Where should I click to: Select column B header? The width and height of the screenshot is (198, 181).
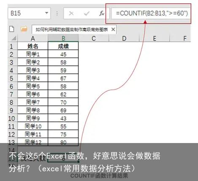[63, 38]
